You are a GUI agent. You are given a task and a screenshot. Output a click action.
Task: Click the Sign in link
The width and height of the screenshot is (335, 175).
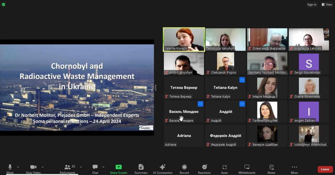312,4
